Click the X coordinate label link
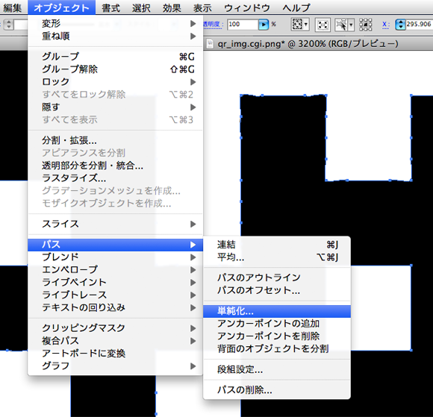 click(x=385, y=25)
